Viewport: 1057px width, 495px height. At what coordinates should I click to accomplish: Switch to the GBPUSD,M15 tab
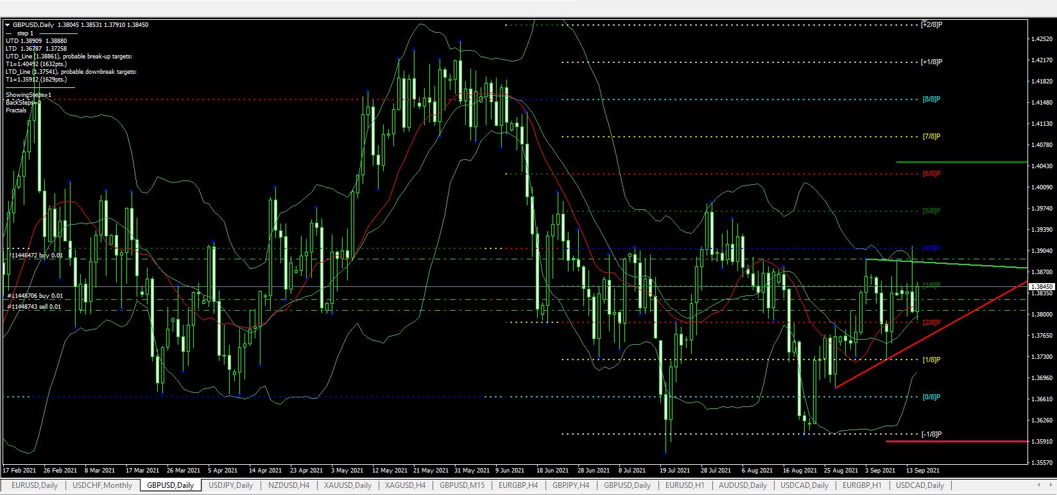(x=463, y=485)
